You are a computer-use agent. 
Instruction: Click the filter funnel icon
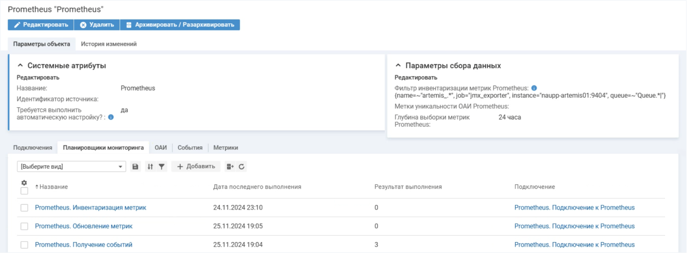coord(162,167)
